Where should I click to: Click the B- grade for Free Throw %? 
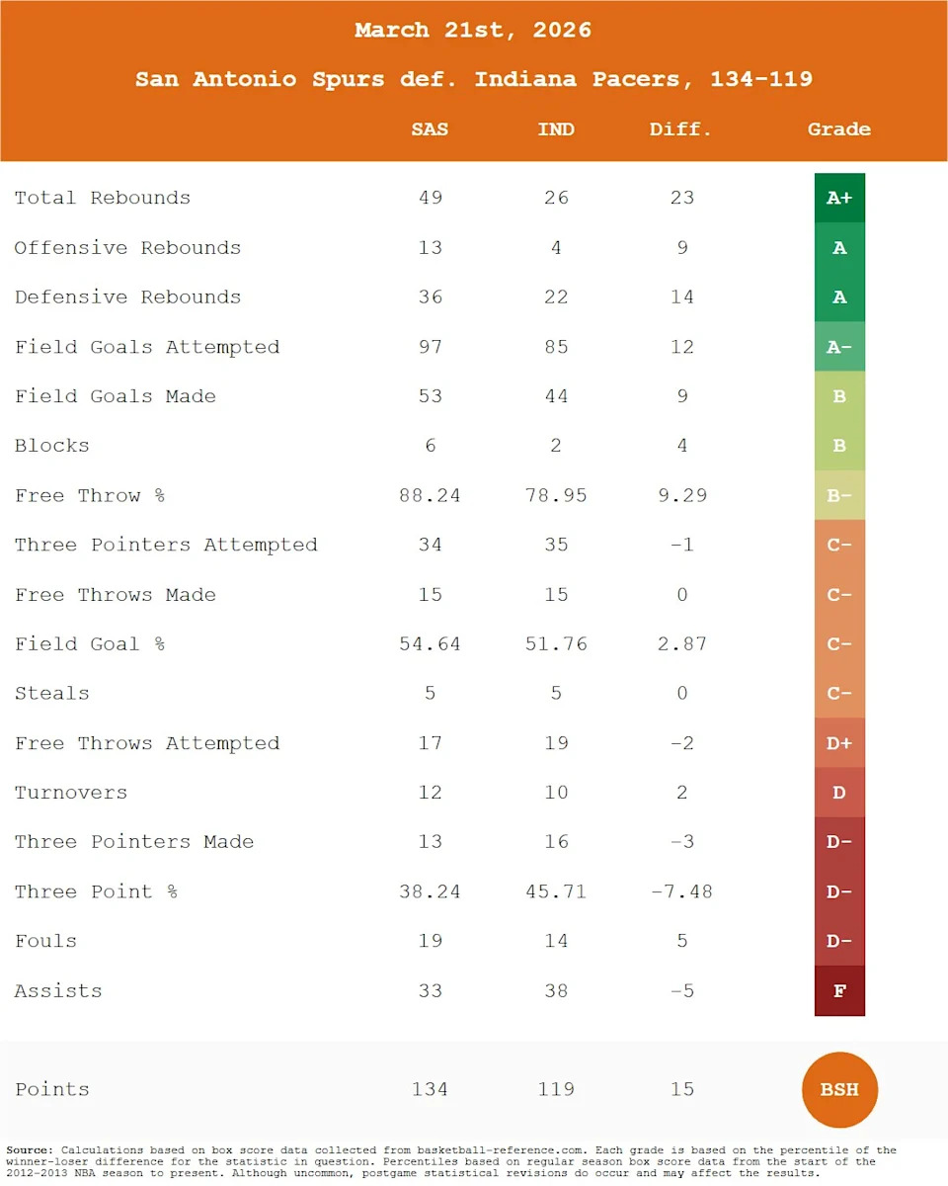839,495
